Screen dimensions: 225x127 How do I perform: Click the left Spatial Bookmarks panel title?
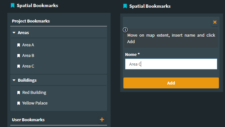click(38, 5)
